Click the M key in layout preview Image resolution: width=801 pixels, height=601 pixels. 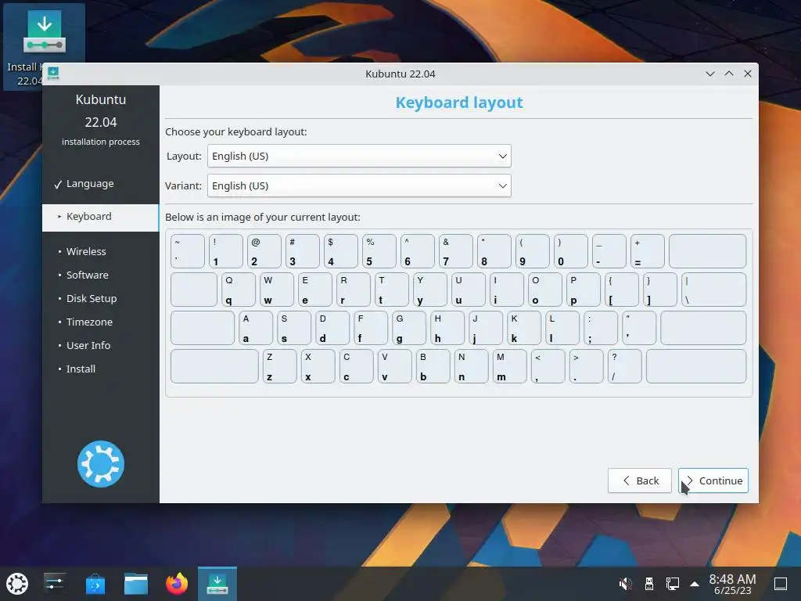pos(510,366)
